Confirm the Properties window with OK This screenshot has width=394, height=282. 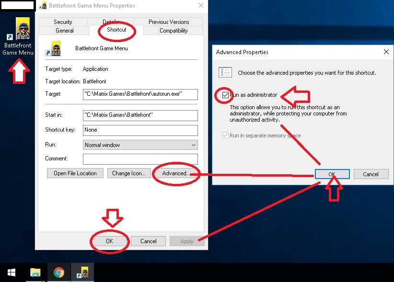tap(110, 241)
